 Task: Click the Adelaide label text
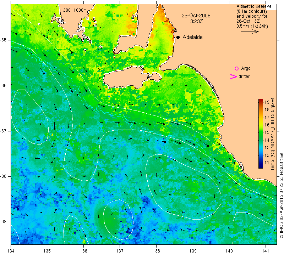click(x=192, y=37)
